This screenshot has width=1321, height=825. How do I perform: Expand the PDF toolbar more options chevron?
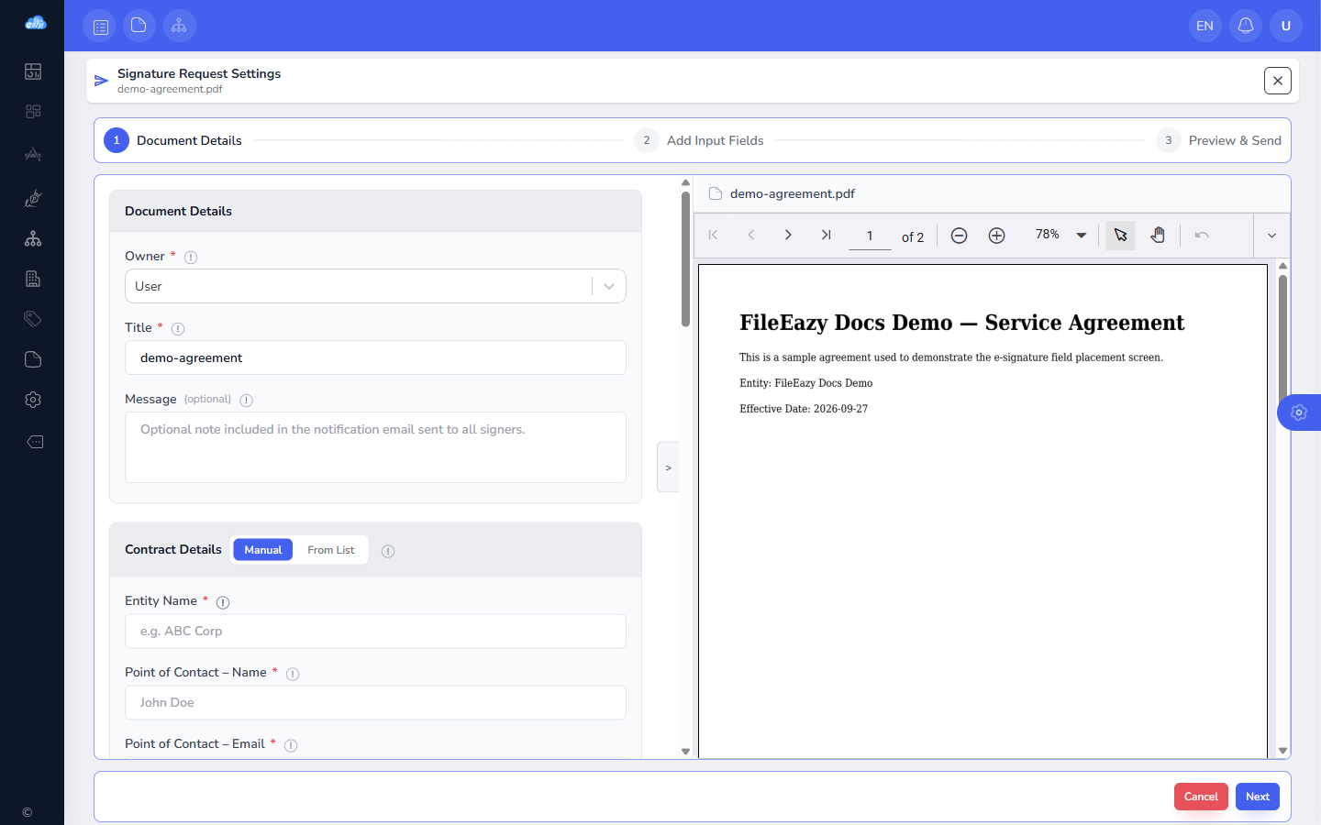point(1271,236)
